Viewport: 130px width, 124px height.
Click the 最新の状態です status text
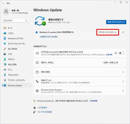(x=56, y=20)
